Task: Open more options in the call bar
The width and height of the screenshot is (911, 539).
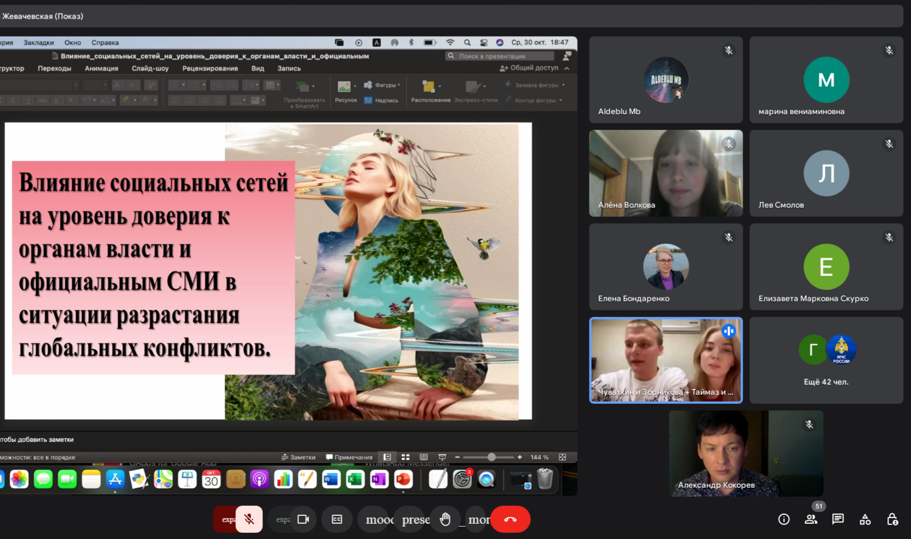Action: click(x=477, y=519)
